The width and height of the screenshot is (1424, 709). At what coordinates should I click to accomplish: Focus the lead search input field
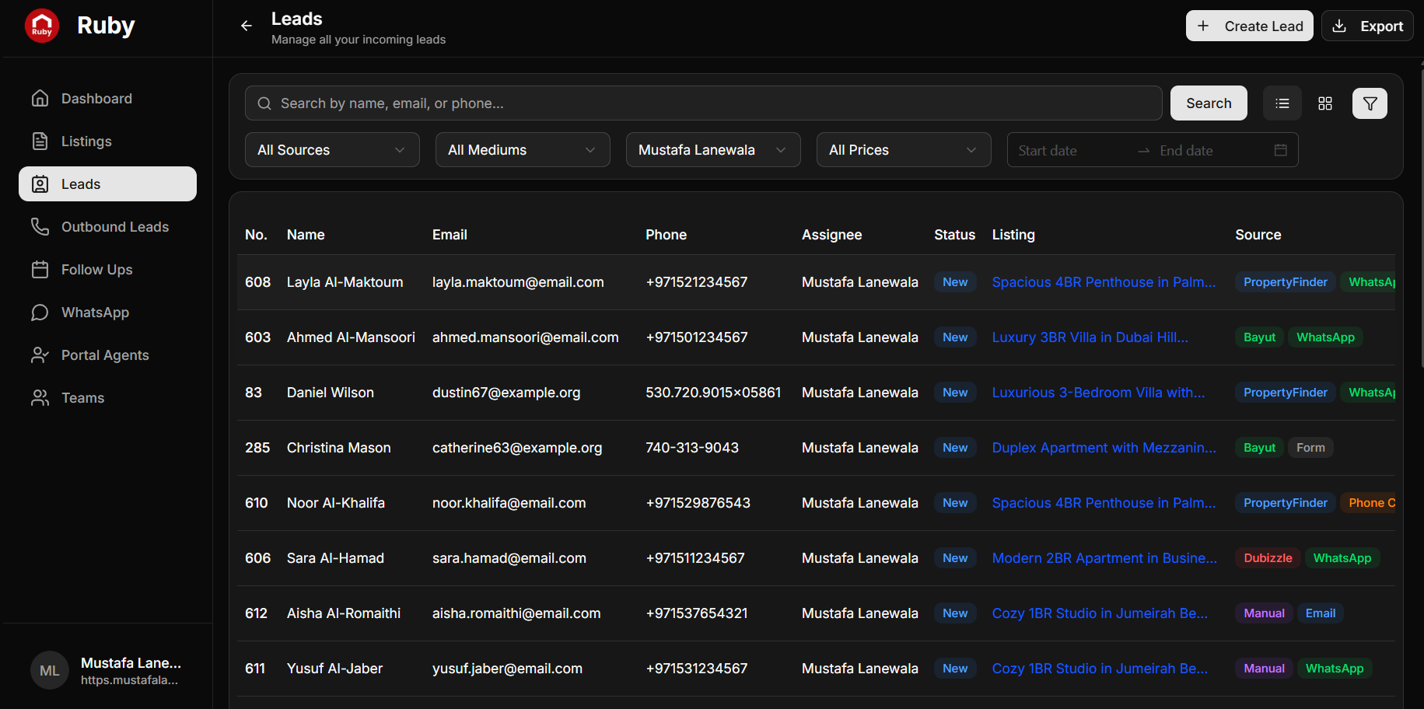[x=703, y=103]
